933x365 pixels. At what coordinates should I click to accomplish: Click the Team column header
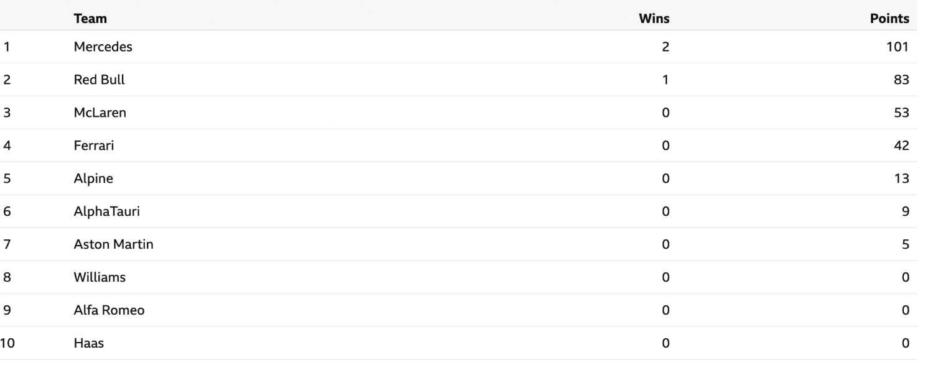[90, 19]
